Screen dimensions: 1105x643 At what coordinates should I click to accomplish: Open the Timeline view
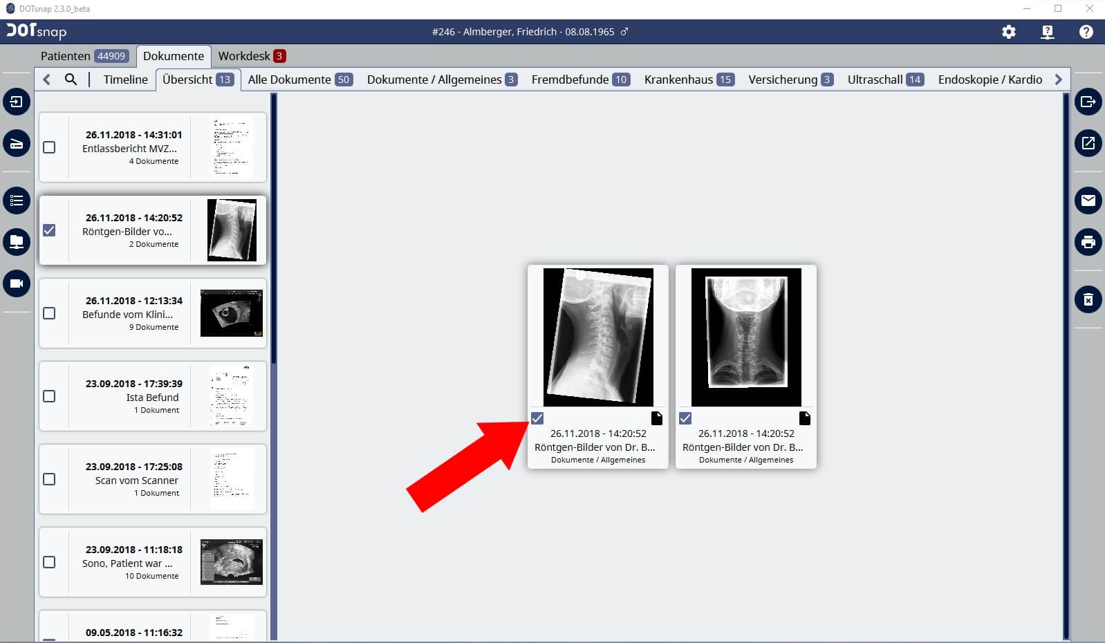click(x=125, y=80)
